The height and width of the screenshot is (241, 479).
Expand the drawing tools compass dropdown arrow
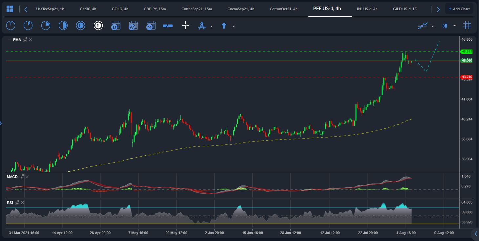(211, 26)
